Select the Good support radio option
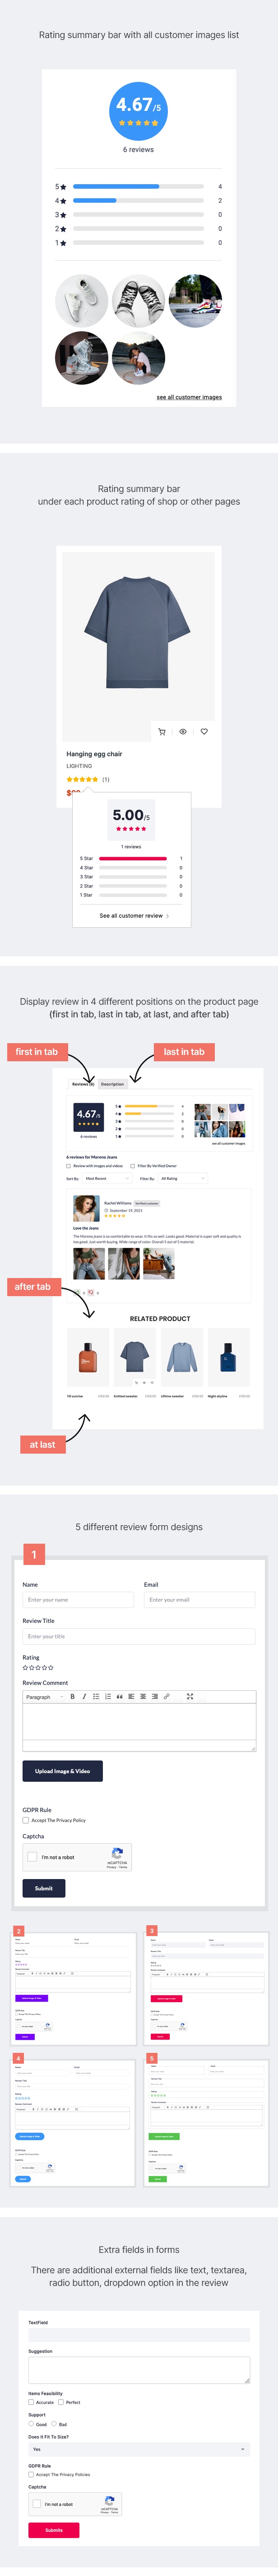This screenshot has height=2576, width=278. [31, 2424]
